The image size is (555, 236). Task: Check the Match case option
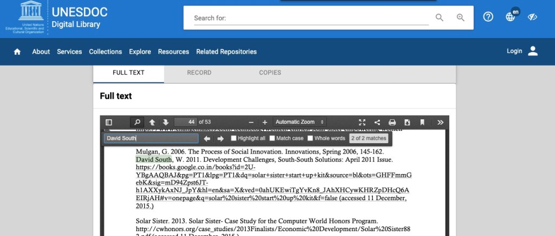click(x=273, y=138)
